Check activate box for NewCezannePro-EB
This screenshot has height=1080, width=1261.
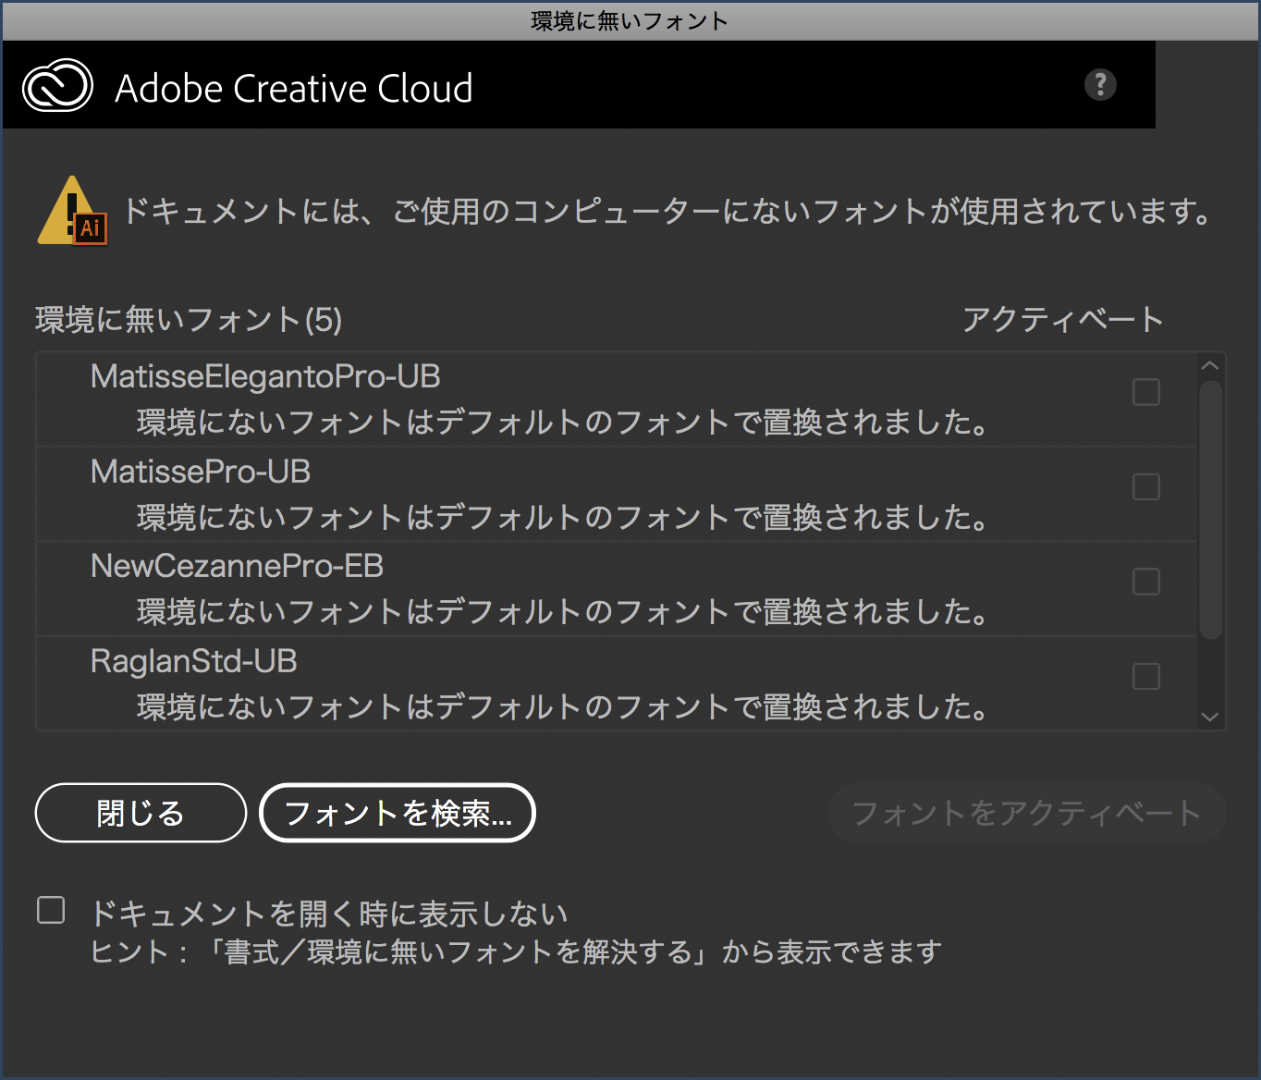click(1146, 582)
